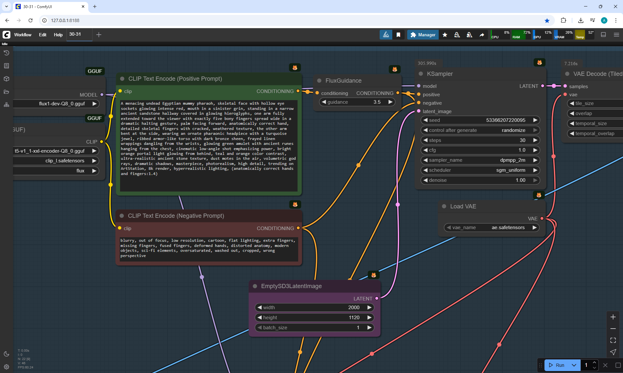Image resolution: width=623 pixels, height=373 pixels.
Task: Click the star favorites icon beside Manager
Action: [445, 35]
